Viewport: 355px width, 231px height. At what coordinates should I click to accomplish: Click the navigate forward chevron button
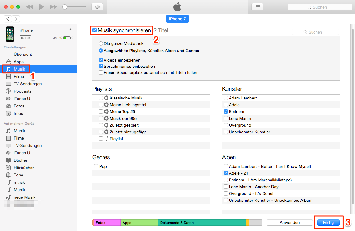16,19
